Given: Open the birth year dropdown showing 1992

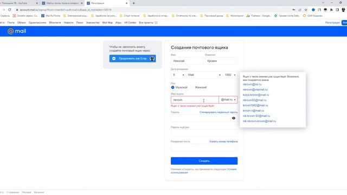Looking at the screenshot, I should tap(230, 75).
